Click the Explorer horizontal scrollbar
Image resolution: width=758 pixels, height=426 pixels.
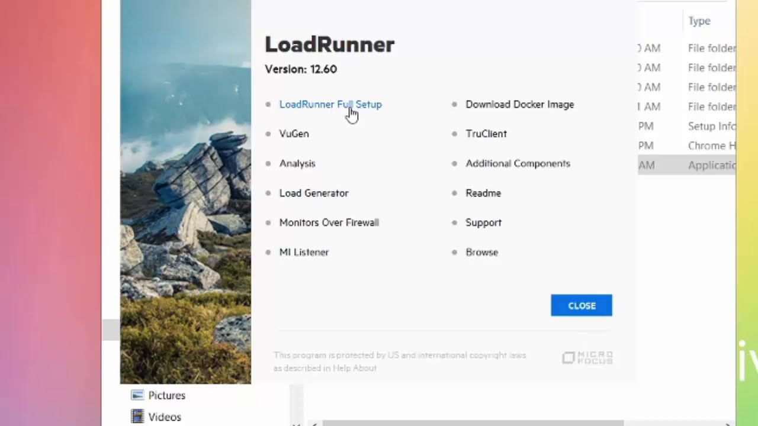click(x=473, y=423)
